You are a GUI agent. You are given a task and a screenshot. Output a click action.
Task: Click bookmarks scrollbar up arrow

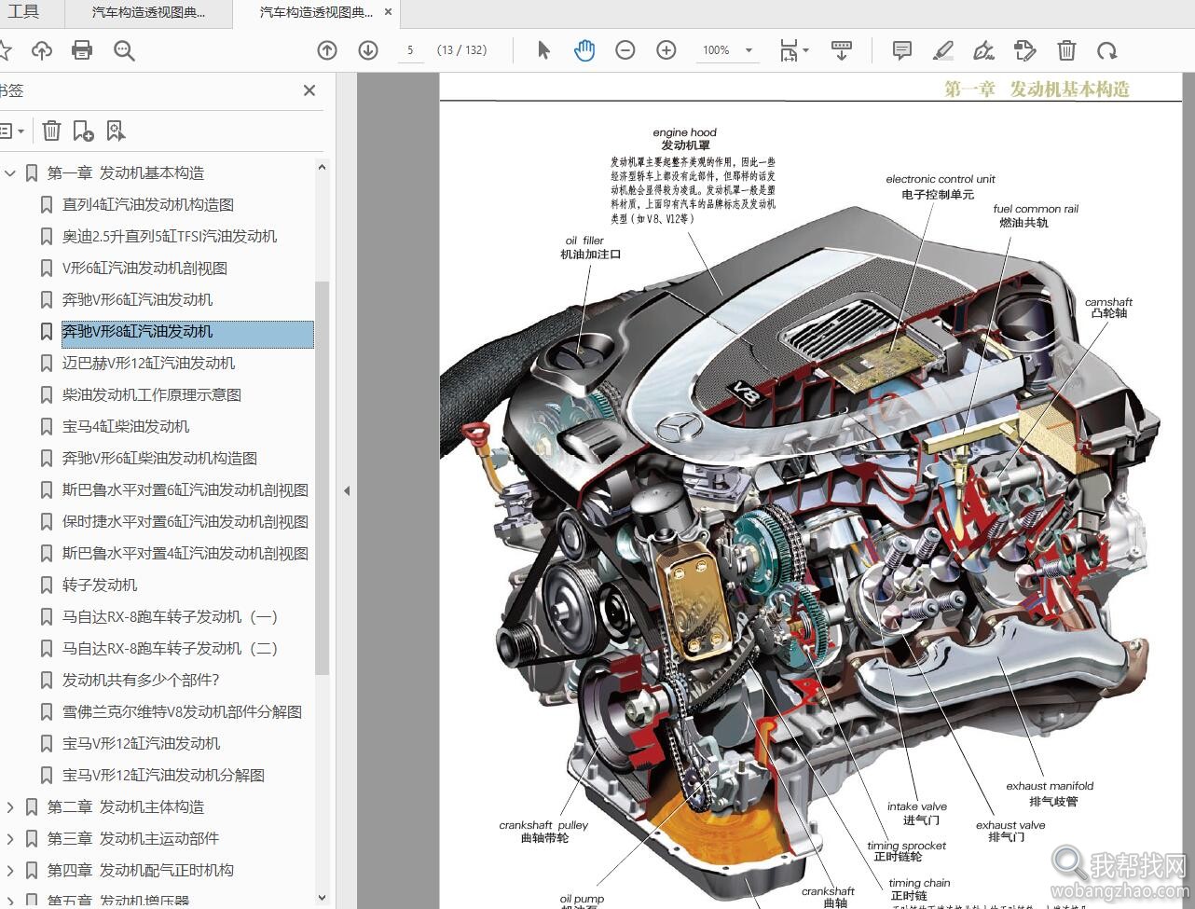(x=322, y=168)
